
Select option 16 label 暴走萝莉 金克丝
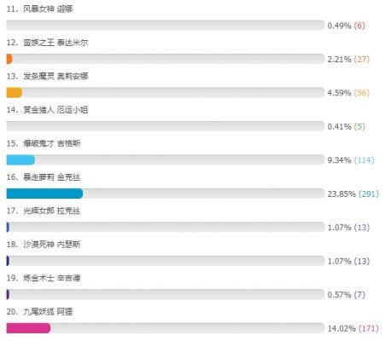51,177
